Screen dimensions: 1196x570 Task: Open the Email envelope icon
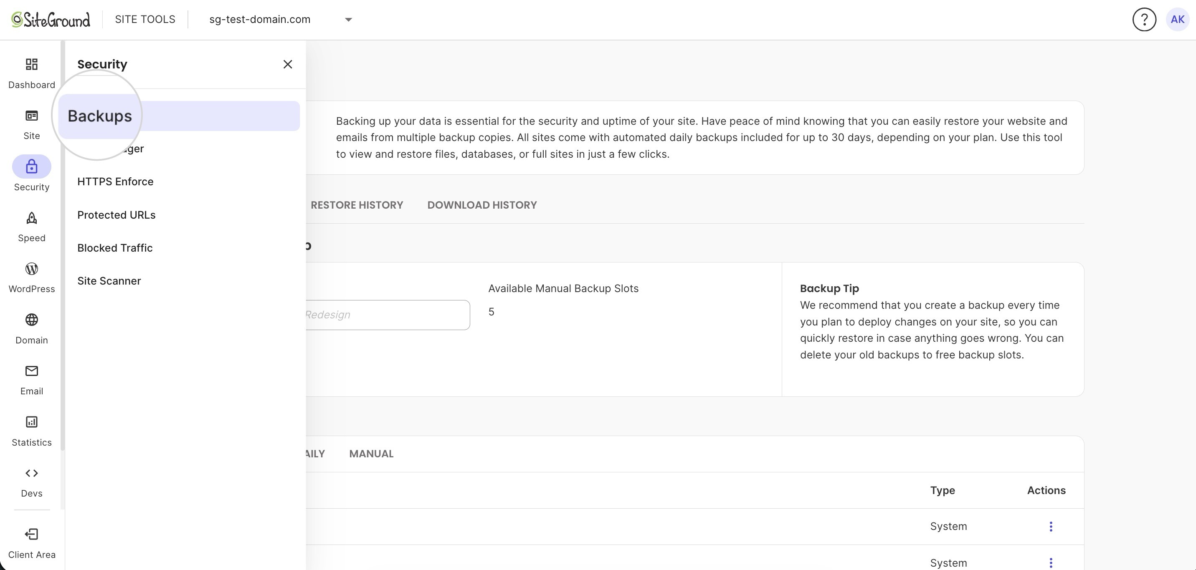tap(32, 371)
